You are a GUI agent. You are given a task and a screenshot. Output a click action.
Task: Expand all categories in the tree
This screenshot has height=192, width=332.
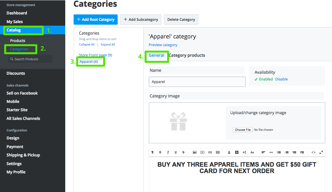click(x=108, y=45)
